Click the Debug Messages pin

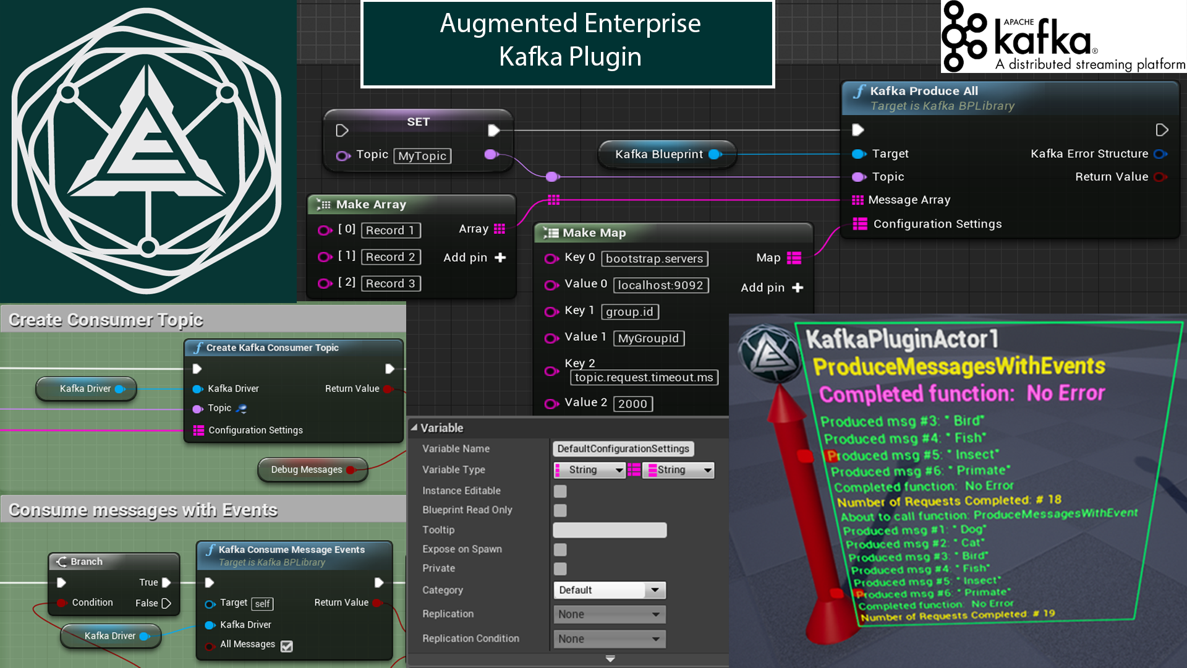(x=352, y=469)
